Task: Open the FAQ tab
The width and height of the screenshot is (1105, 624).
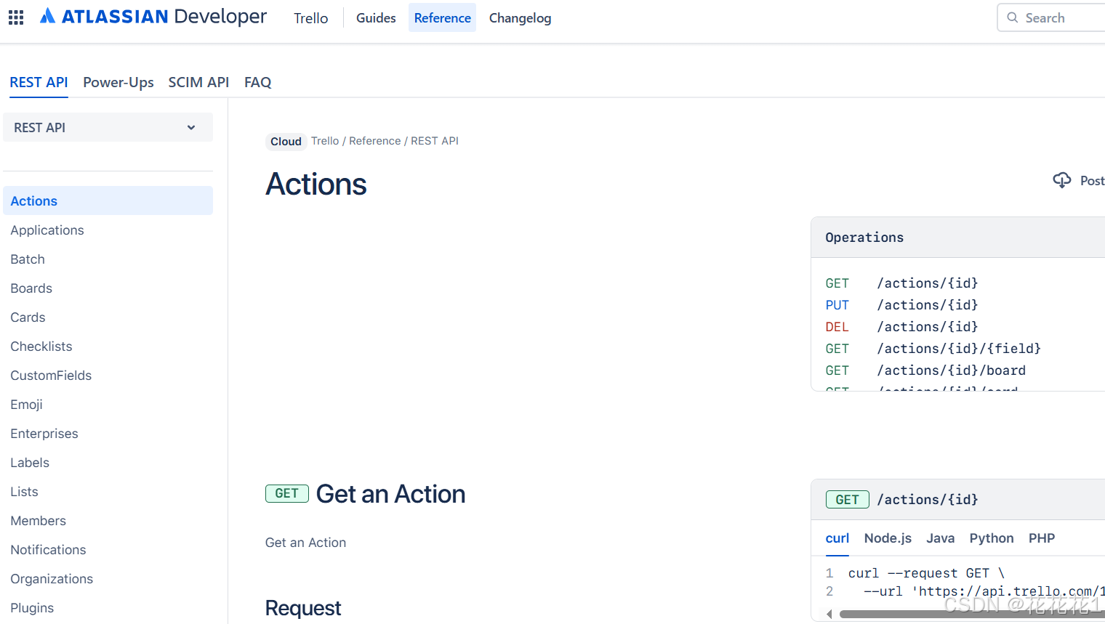Action: point(258,82)
